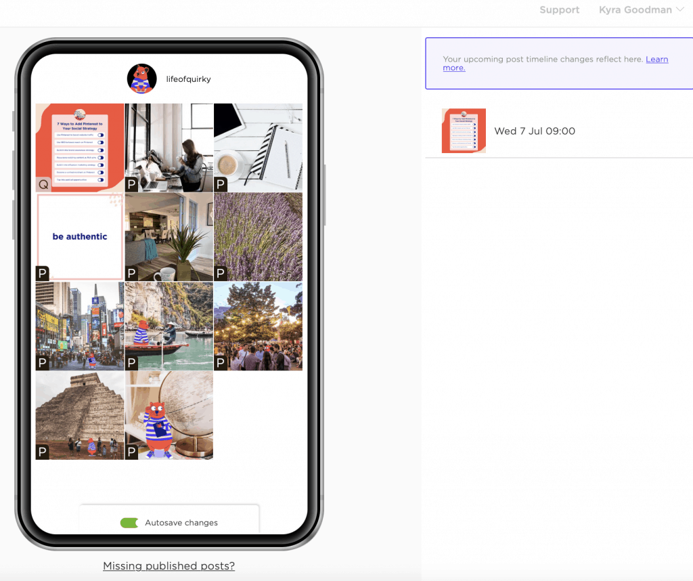Select the woman working at laptop post
693x581 pixels.
169,148
